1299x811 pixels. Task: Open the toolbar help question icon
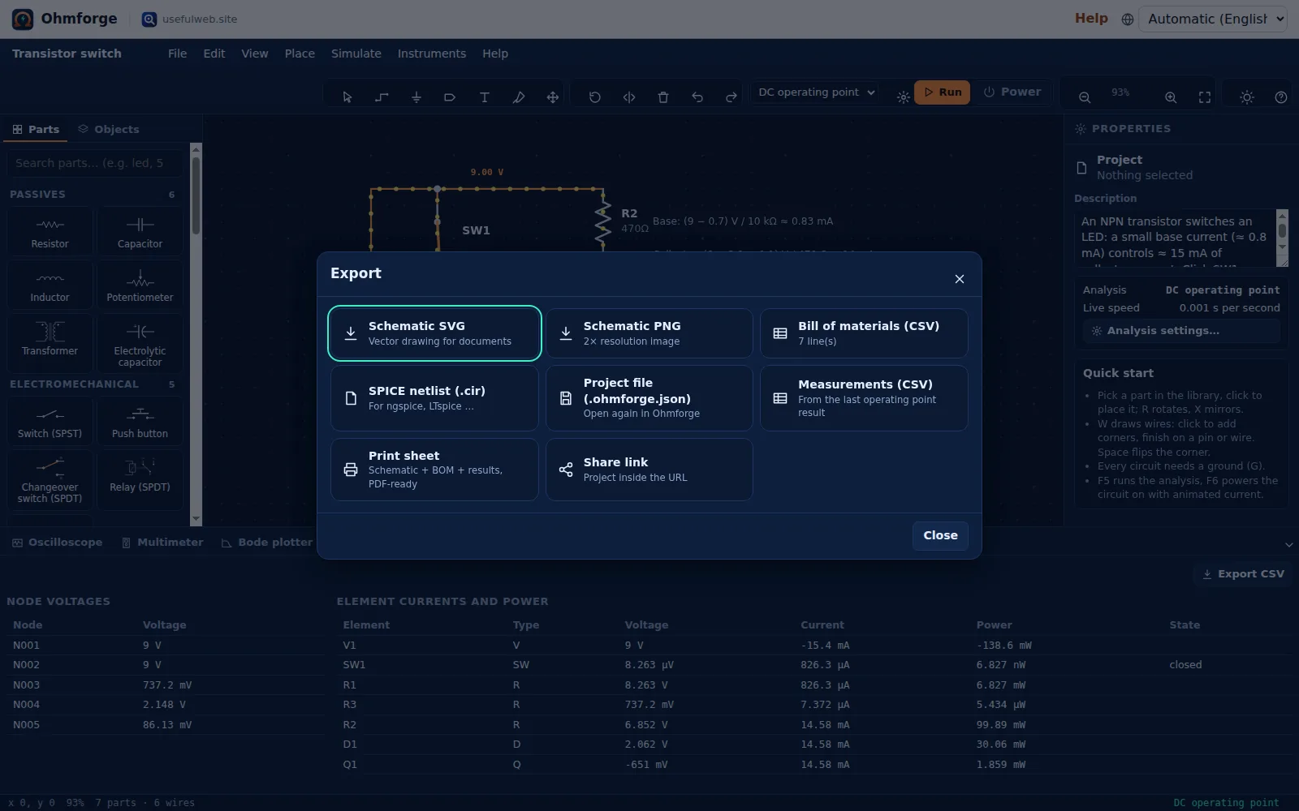[x=1281, y=97]
